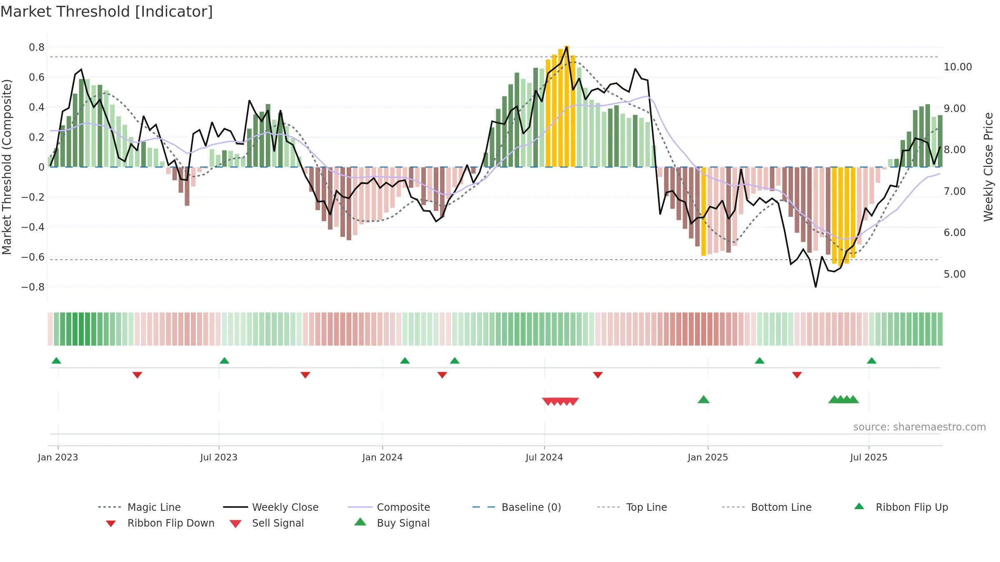Screen dimensions: 1000x562
Task: Toggle the Buy Signal legend entry
Action: coord(392,523)
